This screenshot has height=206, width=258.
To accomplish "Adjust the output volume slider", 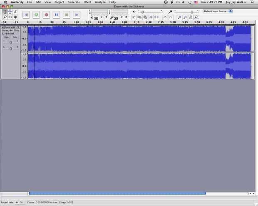I will point(150,12).
